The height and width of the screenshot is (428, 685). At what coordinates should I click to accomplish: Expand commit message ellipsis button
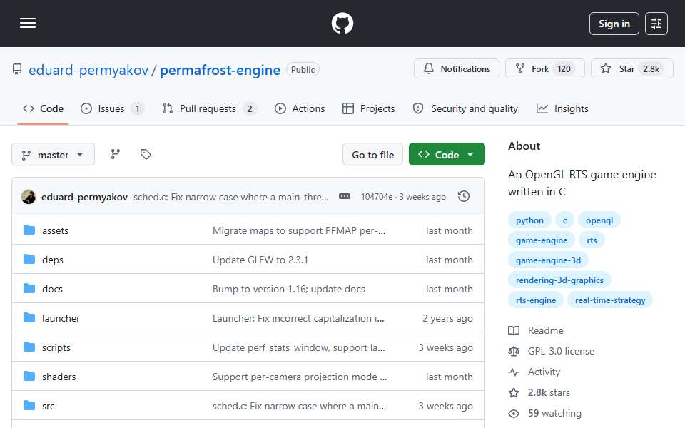[x=344, y=197]
